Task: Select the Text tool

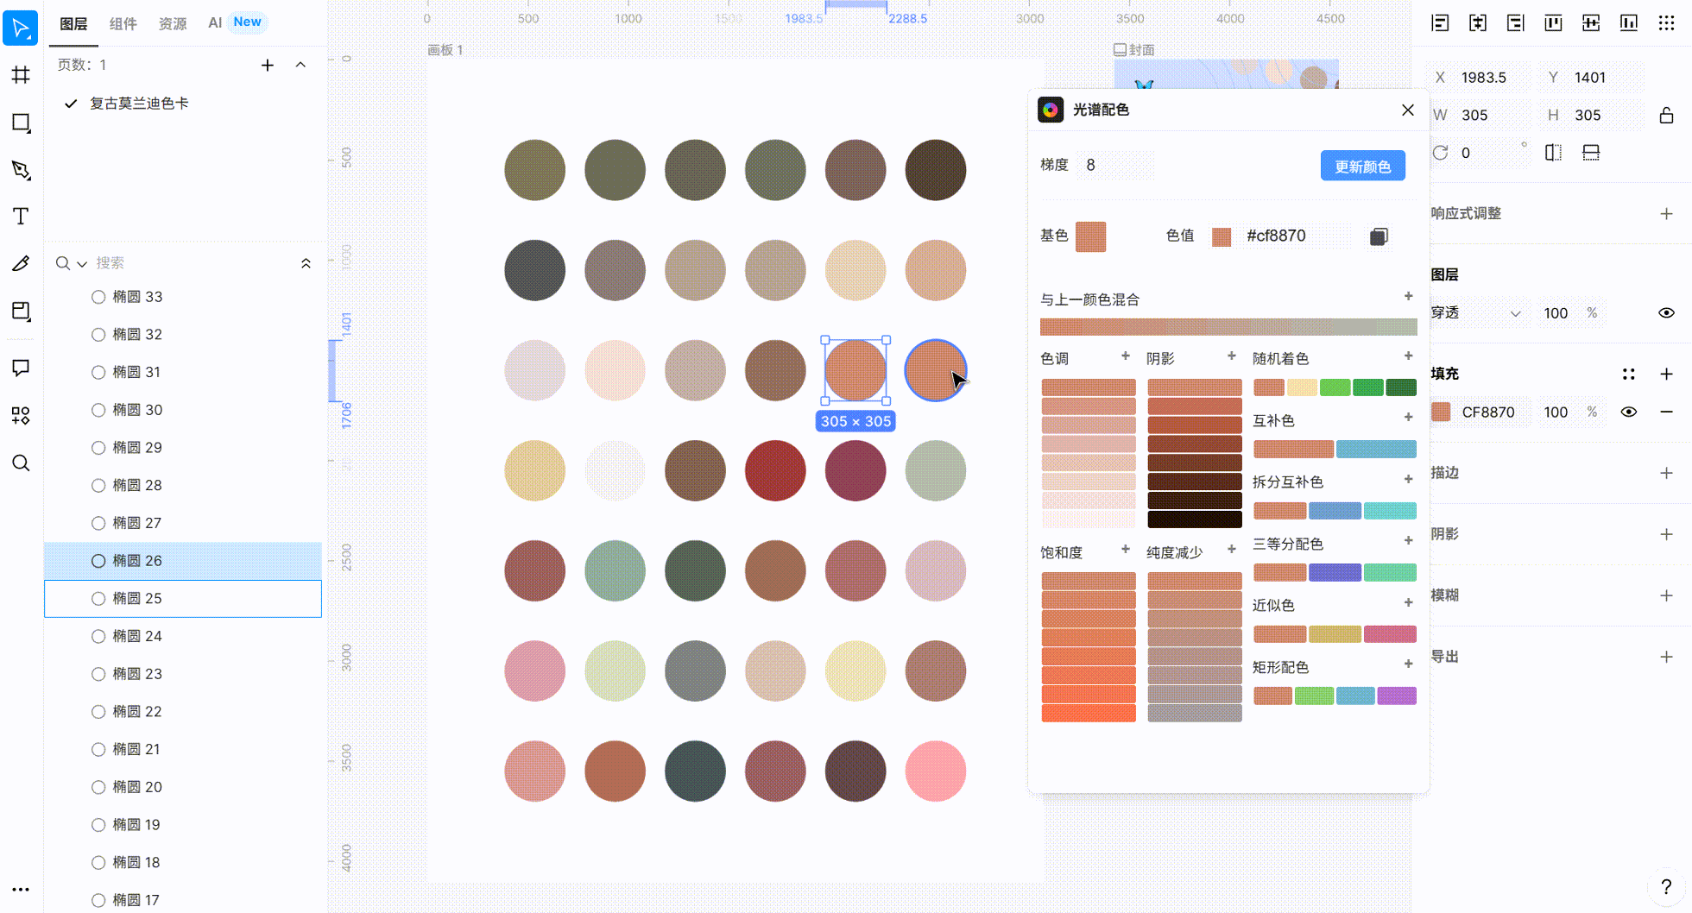Action: (21, 216)
